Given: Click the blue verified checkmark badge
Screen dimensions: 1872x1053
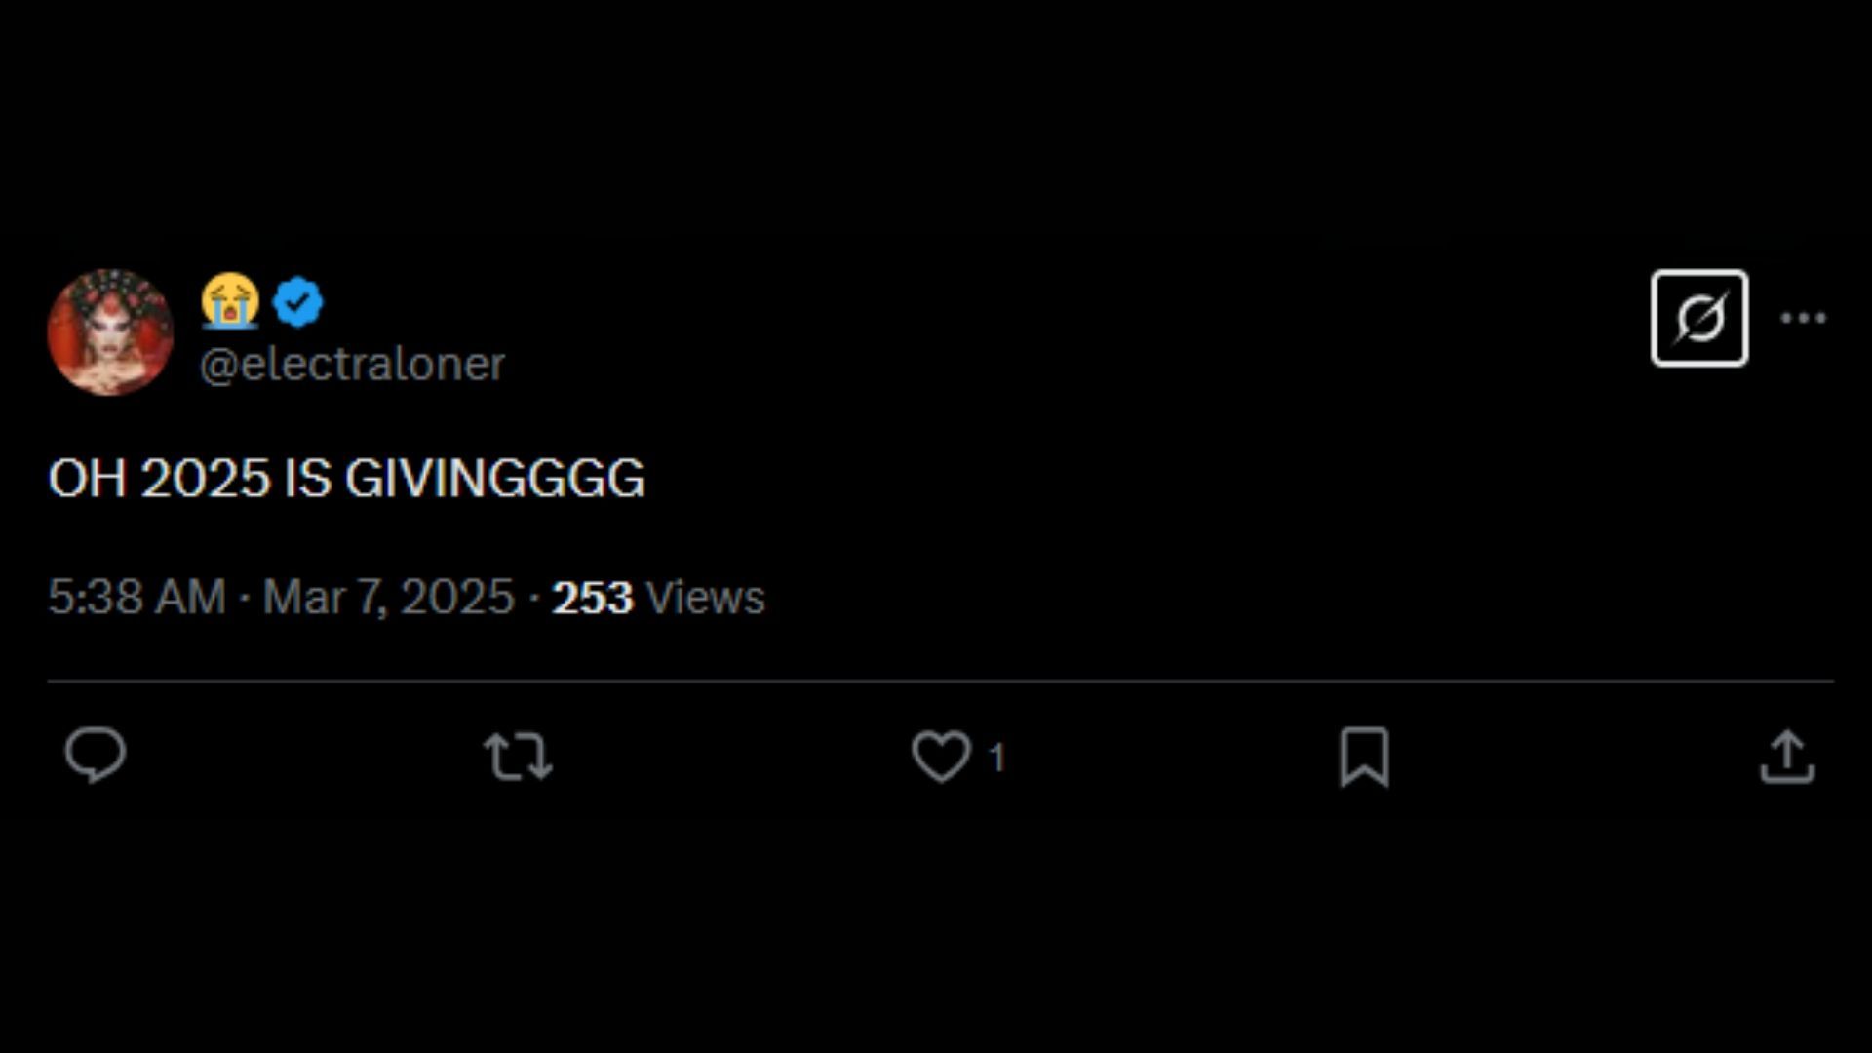Looking at the screenshot, I should [x=297, y=302].
